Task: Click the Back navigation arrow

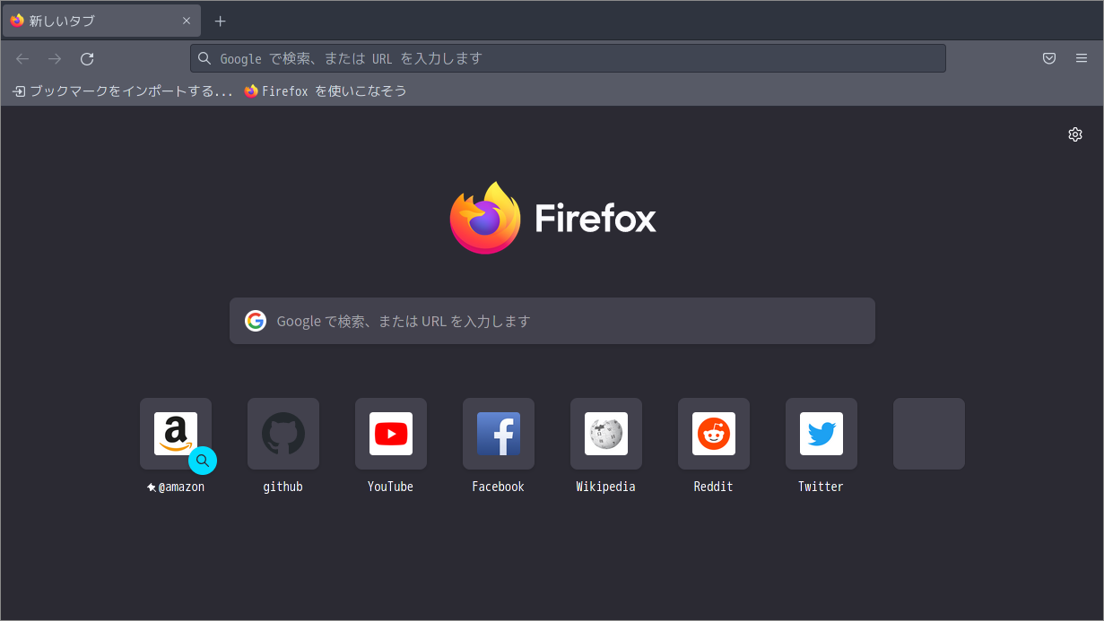Action: [22, 58]
